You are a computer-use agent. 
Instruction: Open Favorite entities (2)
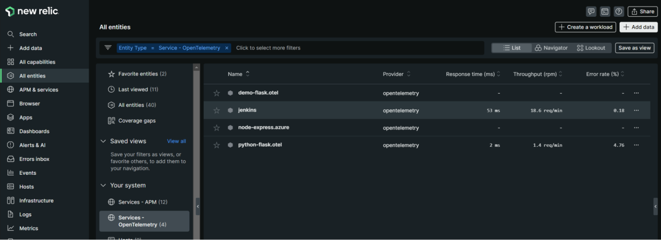142,74
